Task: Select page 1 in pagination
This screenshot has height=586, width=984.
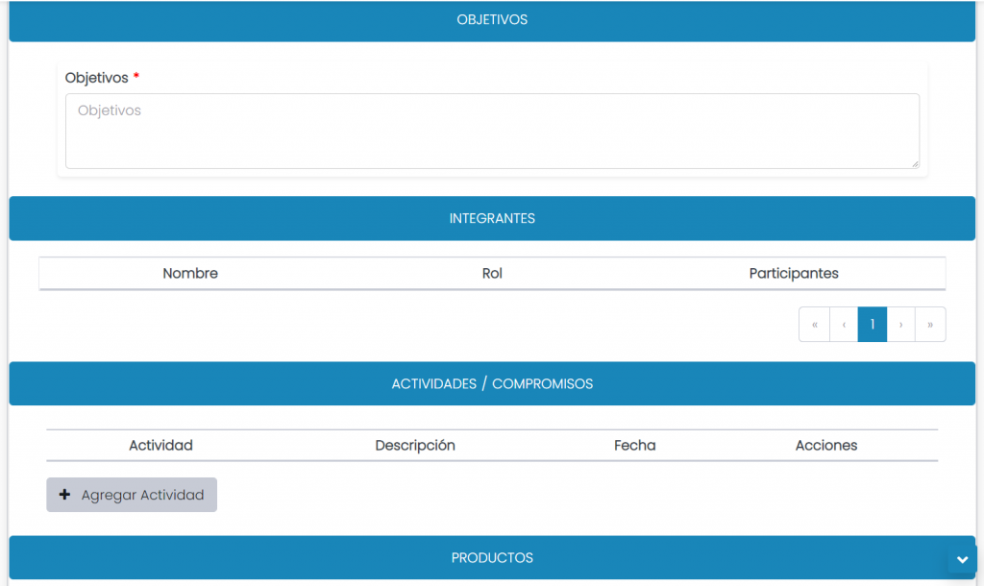Action: [x=872, y=325]
